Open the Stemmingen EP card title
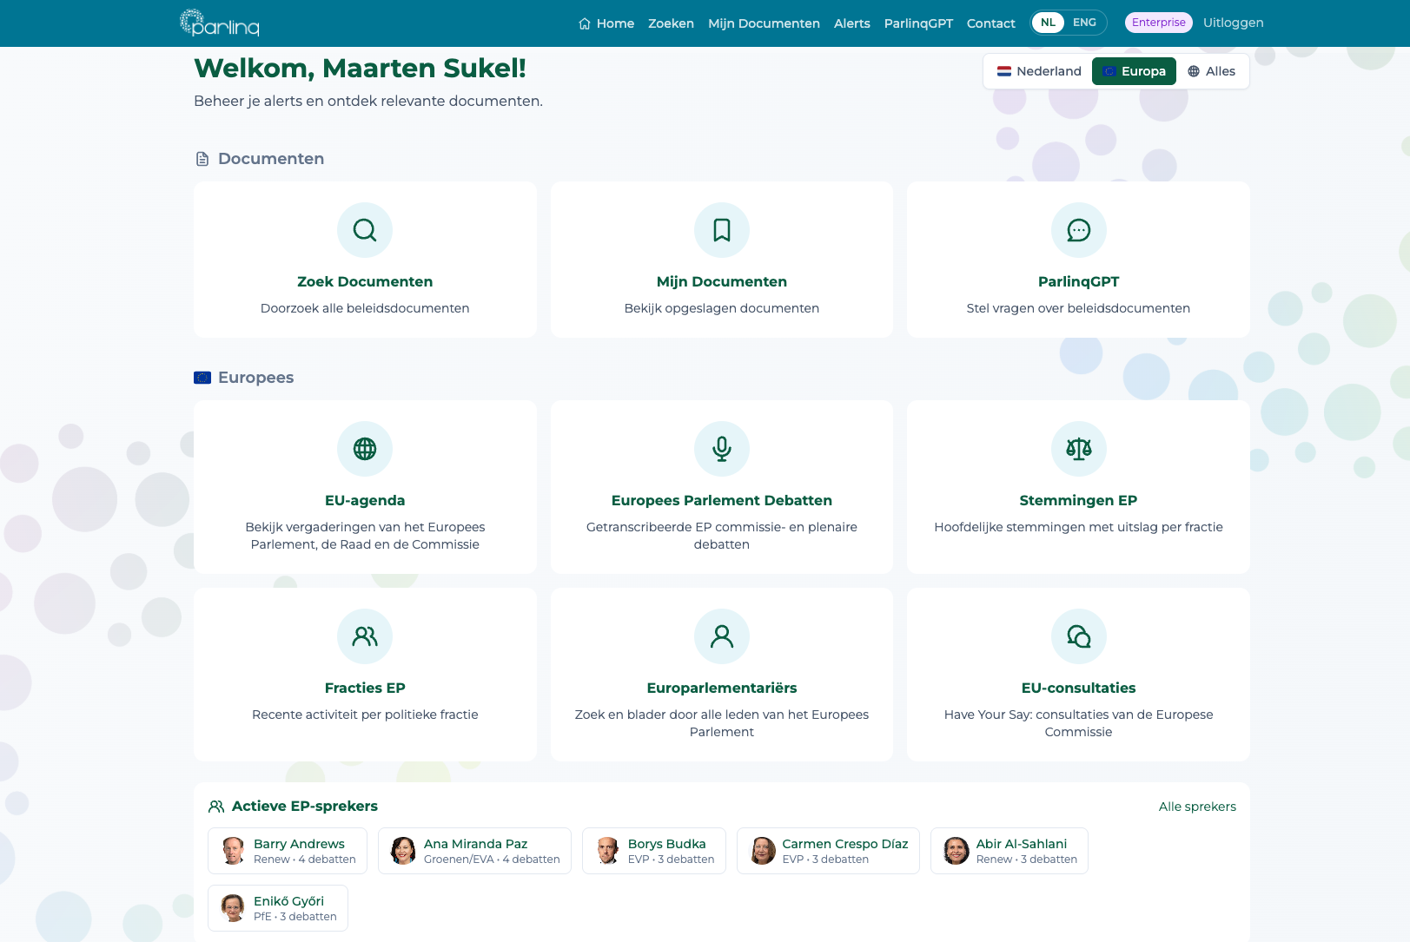This screenshot has width=1410, height=942. click(1078, 501)
